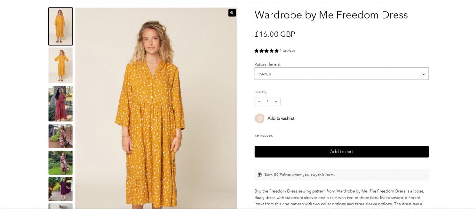476x209 pixels.
Task: Click the quantity number input field
Action: point(267,101)
